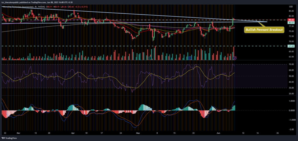Click the 82.50 price axis label
298x141 pixels.
click(x=291, y=16)
